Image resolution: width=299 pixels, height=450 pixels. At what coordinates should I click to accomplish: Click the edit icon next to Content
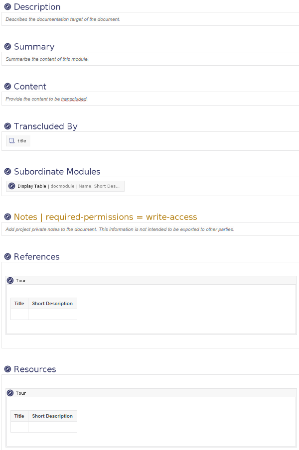7,87
